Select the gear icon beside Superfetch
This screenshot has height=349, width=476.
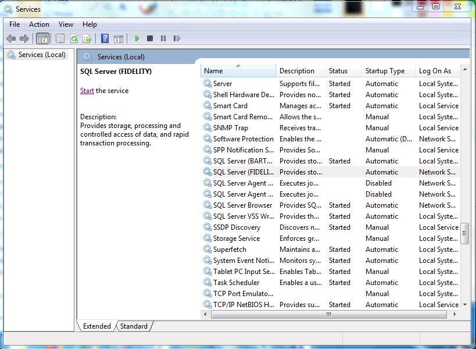(207, 249)
